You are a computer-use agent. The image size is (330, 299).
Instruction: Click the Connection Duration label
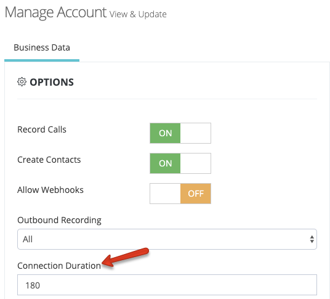tap(59, 266)
